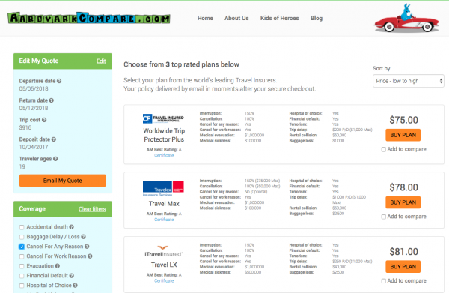The image size is (449, 293).
Task: Click Email My Quote button
Action: coord(63,181)
